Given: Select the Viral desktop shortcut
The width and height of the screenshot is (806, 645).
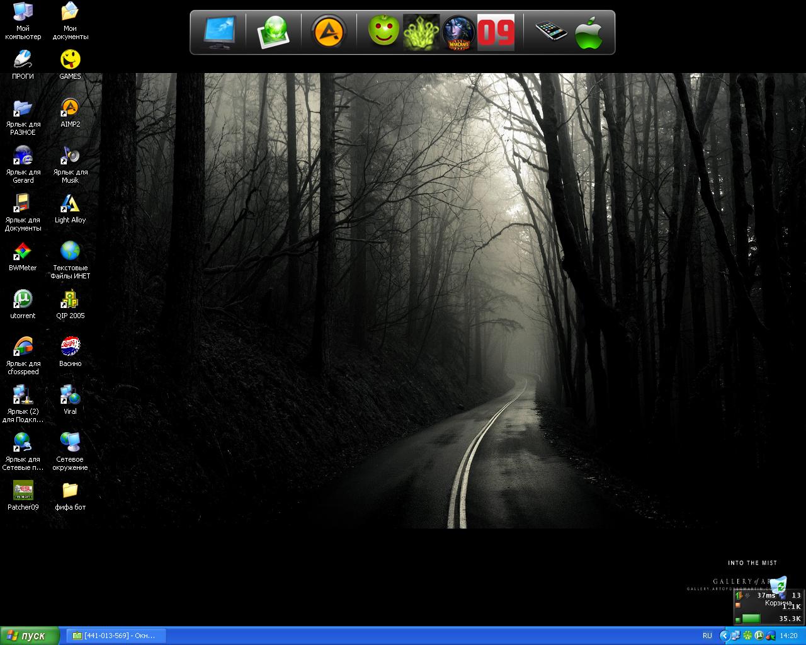Looking at the screenshot, I should coord(70,401).
